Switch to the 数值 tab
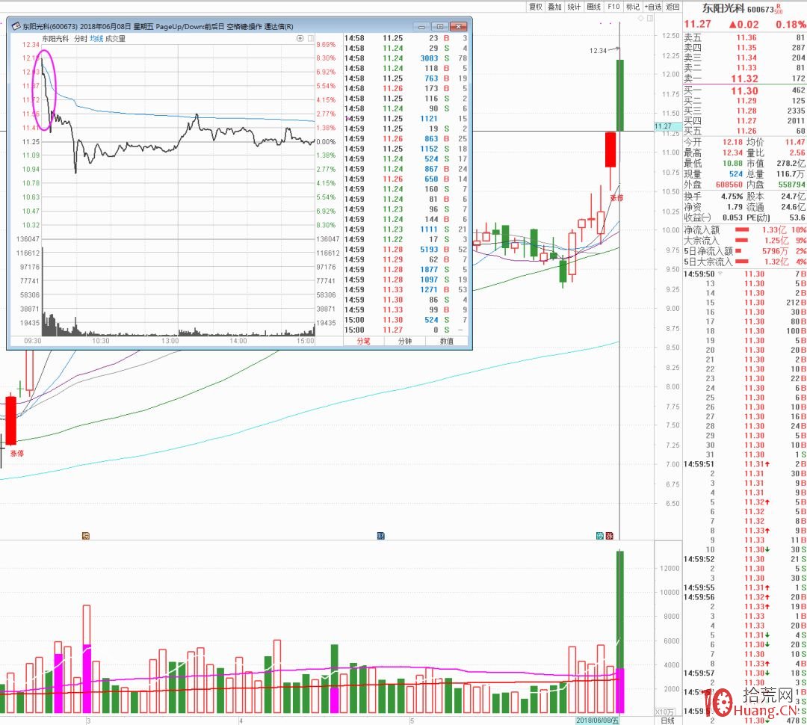 (447, 341)
